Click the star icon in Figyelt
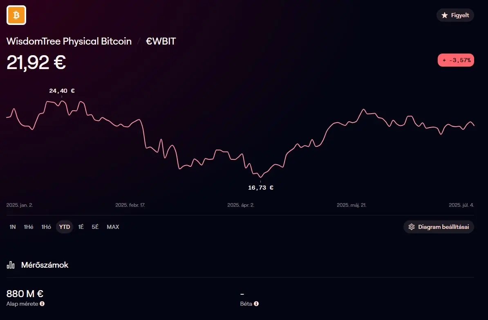488x320 pixels. click(445, 15)
